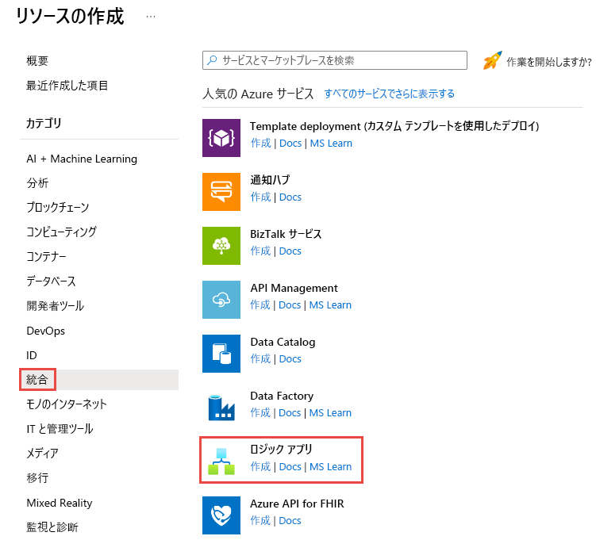Image resolution: width=596 pixels, height=540 pixels.
Task: Select the ID category
Action: pyautogui.click(x=32, y=355)
